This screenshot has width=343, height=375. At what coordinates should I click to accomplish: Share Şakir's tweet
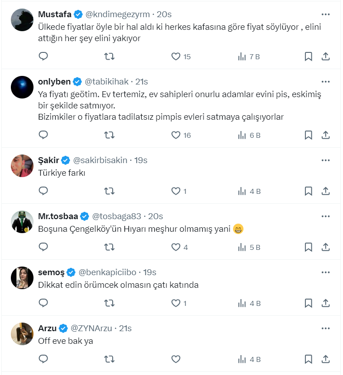(325, 191)
